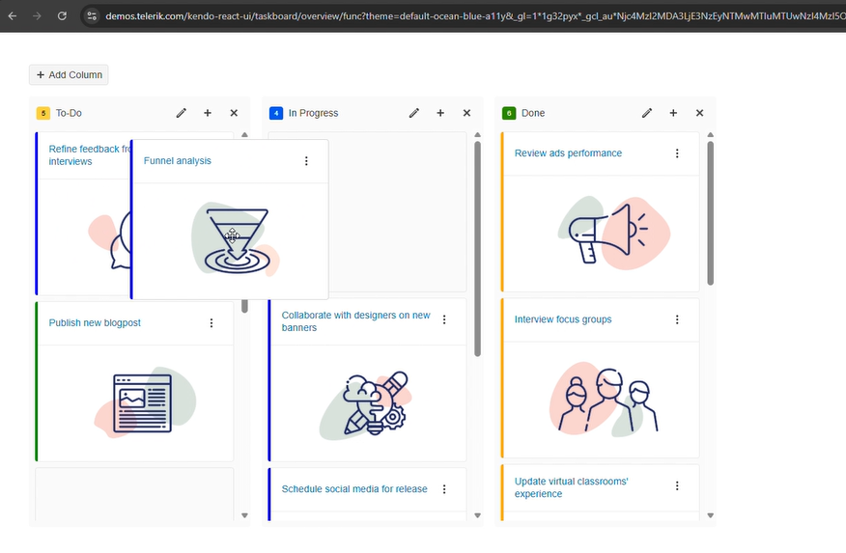
Task: Add a card to Done column
Action: (x=673, y=113)
